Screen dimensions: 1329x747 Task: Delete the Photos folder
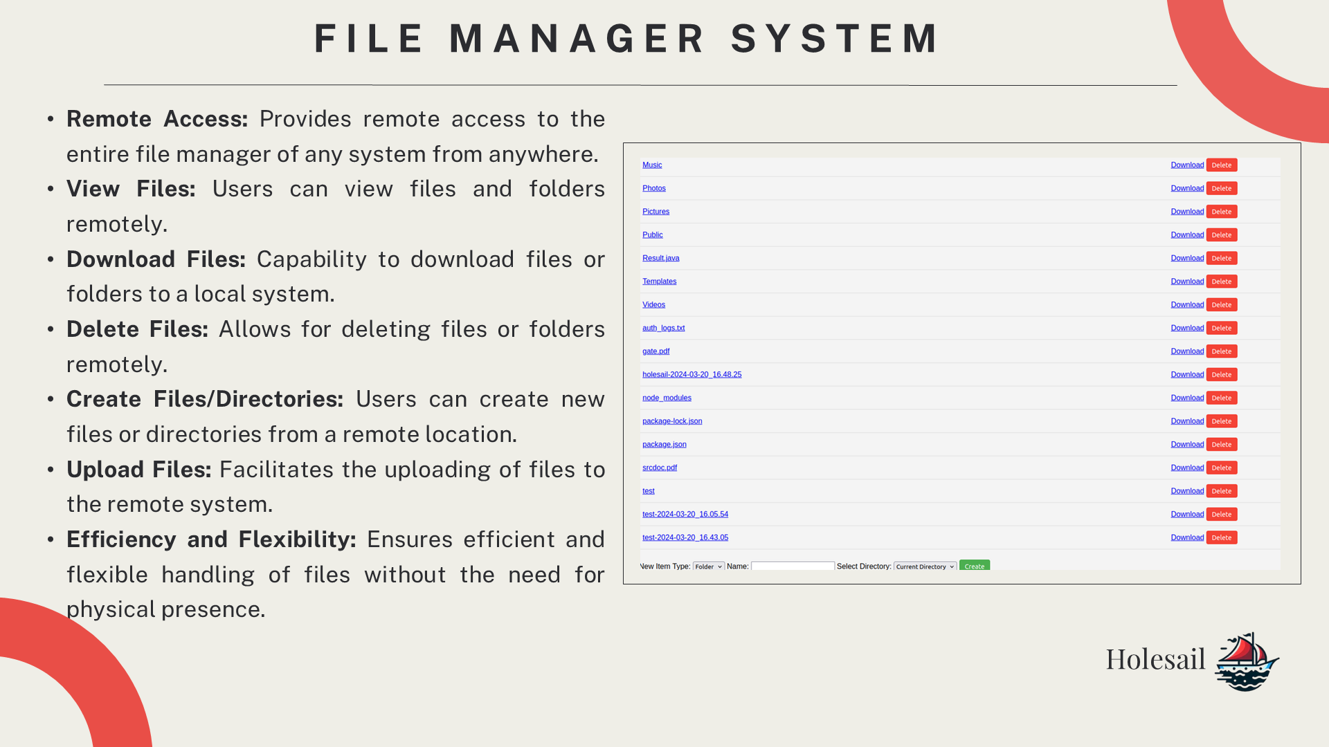tap(1222, 188)
